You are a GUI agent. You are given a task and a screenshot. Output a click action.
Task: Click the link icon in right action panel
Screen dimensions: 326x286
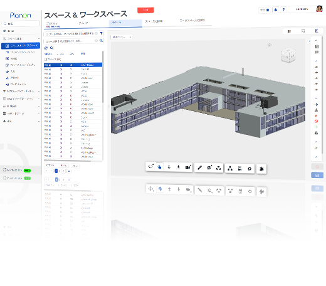316,148
